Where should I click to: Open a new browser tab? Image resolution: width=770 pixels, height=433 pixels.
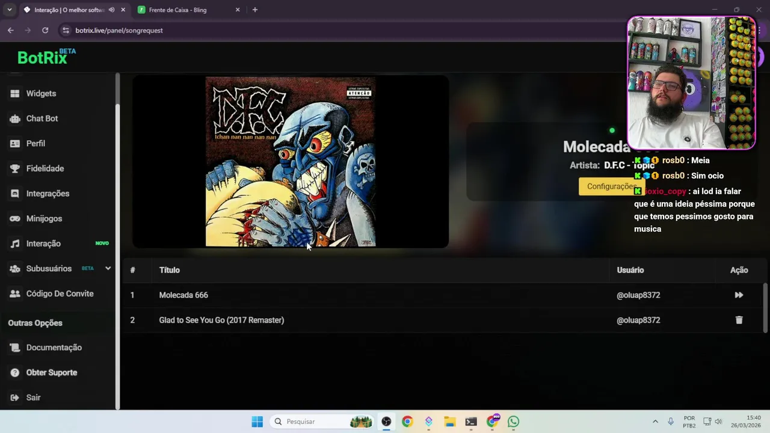click(x=255, y=10)
